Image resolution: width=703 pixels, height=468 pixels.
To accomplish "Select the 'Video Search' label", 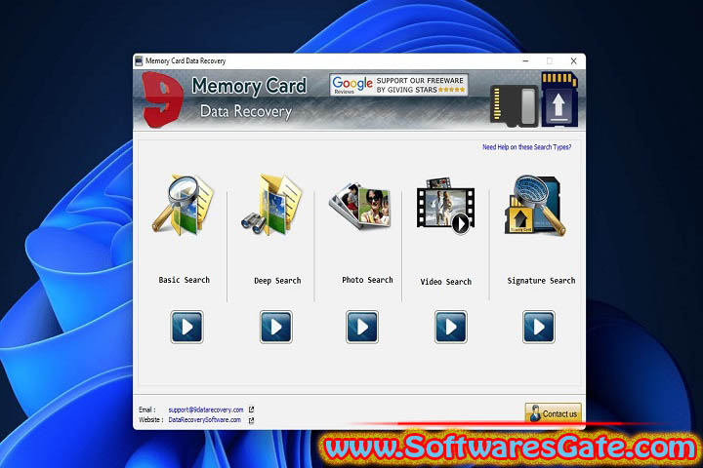I will [x=445, y=282].
